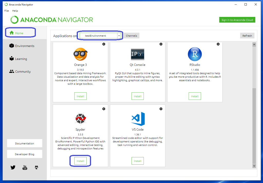The height and width of the screenshot is (183, 263).
Task: Sign in to Anaconda Cloud
Action: 237,20
